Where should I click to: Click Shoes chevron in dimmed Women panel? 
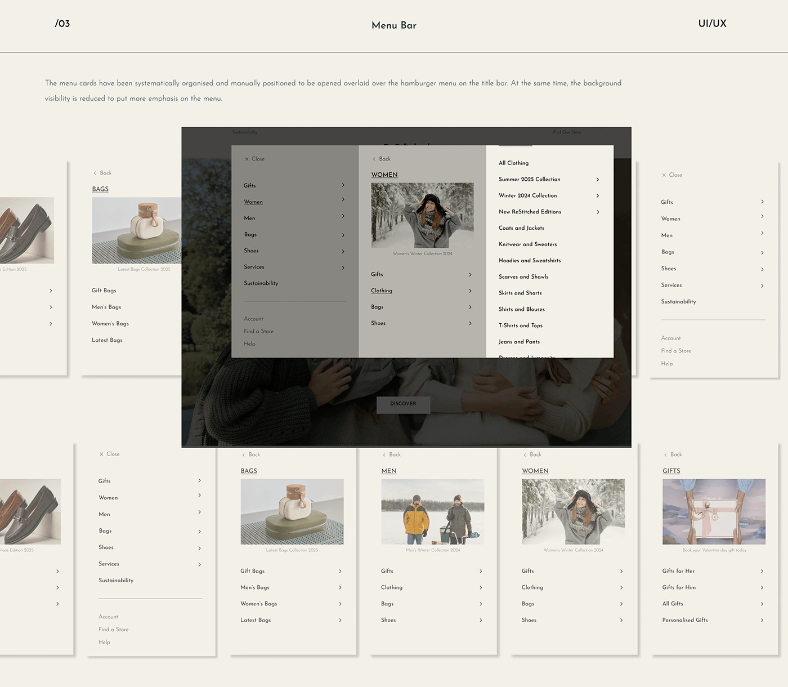[471, 324]
